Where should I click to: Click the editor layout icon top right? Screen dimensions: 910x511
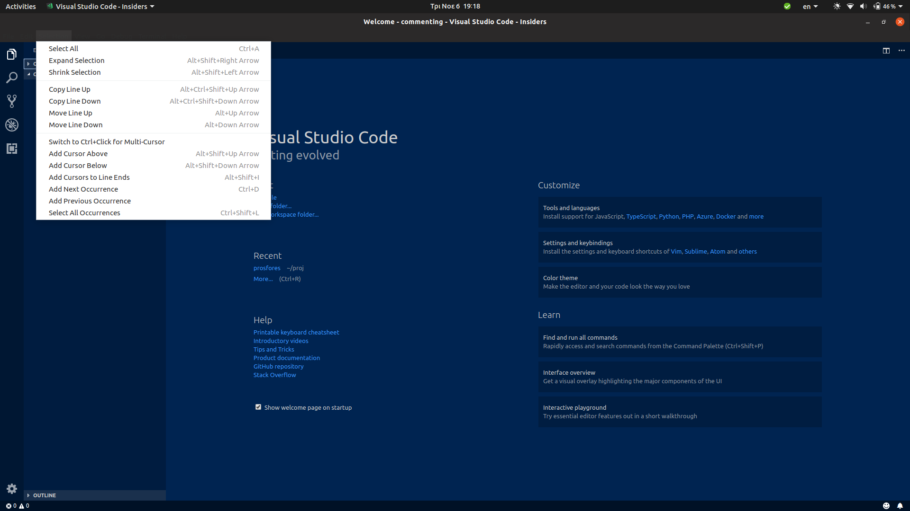886,51
